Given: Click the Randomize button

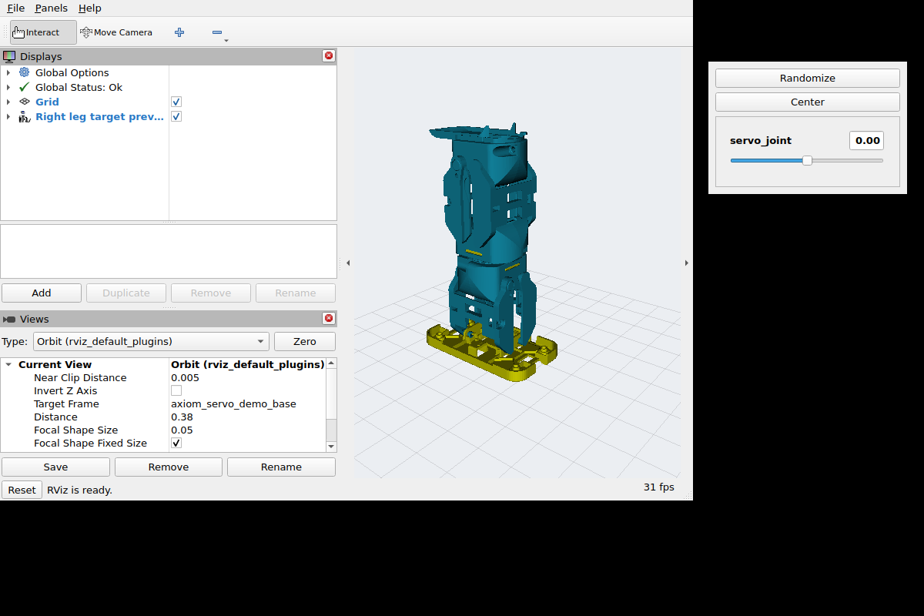Looking at the screenshot, I should [807, 78].
